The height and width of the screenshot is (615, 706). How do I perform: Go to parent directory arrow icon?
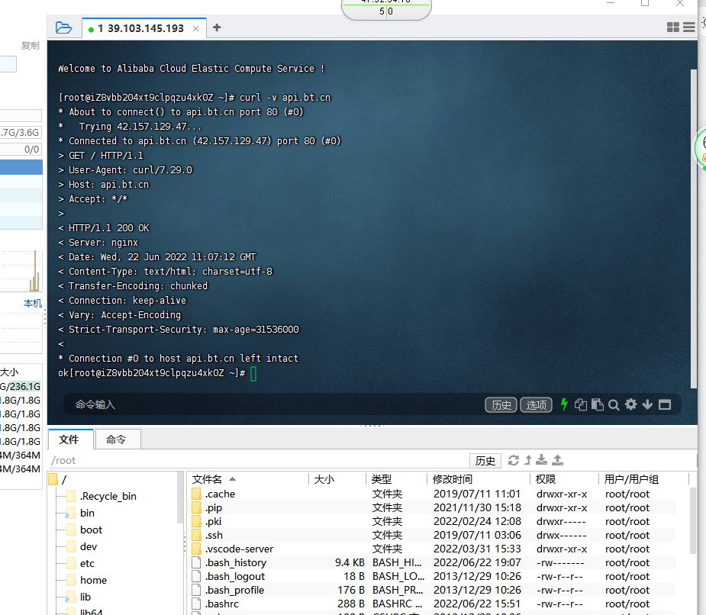[527, 460]
